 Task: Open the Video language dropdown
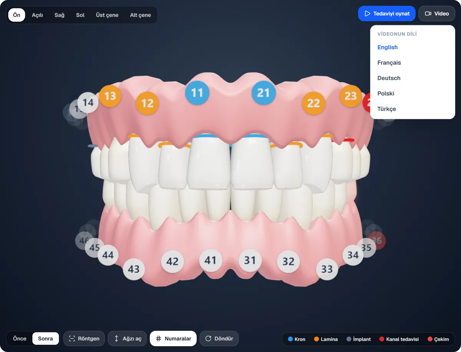[437, 13]
